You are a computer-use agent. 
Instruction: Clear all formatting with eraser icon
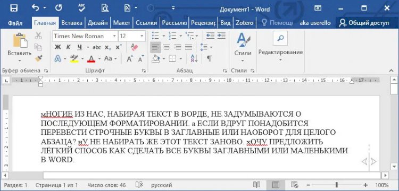[x=134, y=47]
